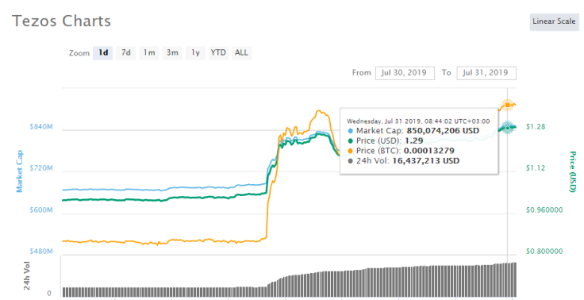This screenshot has height=300, width=584.
Task: Select the YTD zoom range
Action: (x=218, y=53)
